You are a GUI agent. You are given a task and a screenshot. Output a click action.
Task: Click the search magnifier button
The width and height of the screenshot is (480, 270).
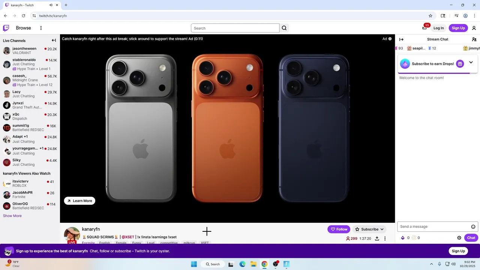(x=284, y=28)
